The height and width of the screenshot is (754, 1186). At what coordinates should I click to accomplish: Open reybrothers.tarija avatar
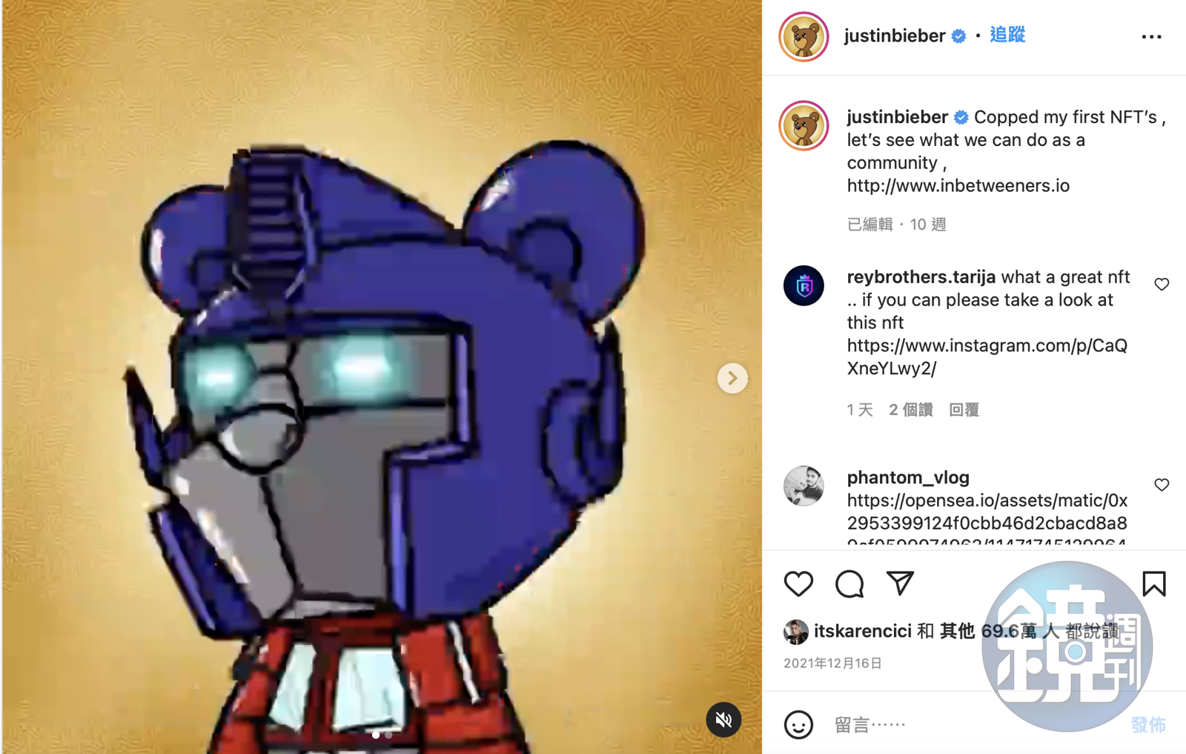(804, 285)
